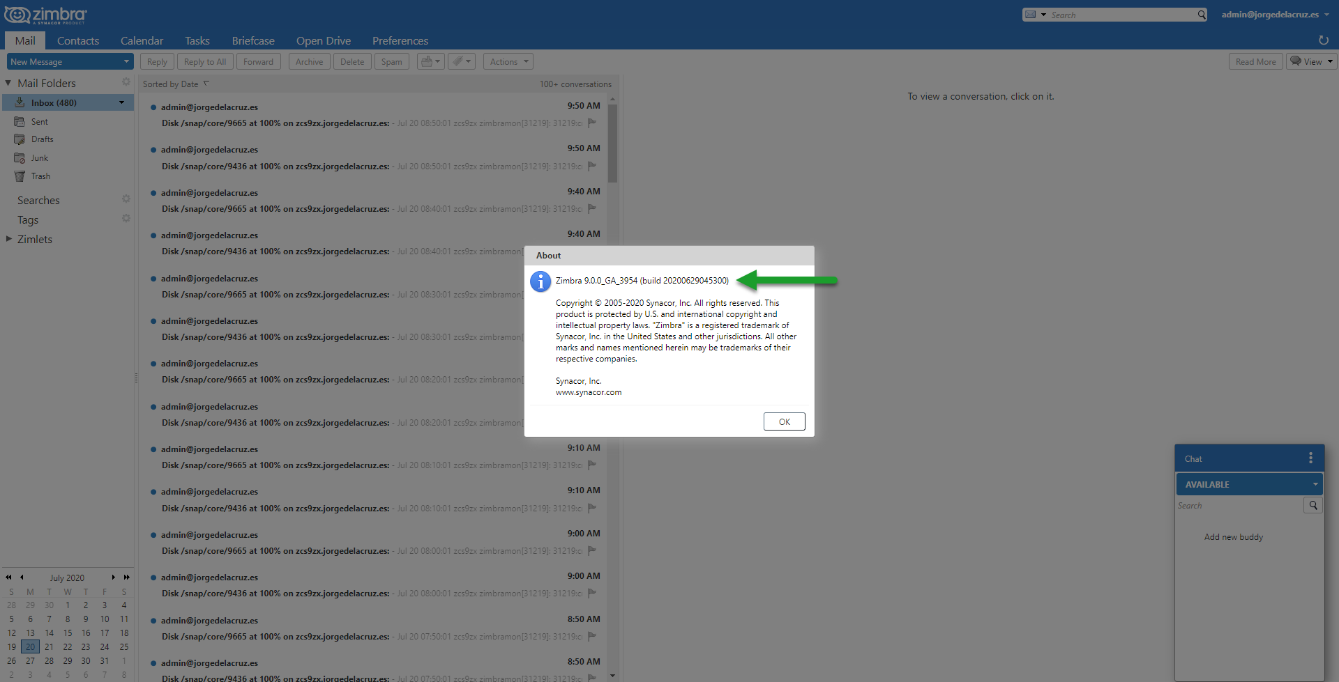Screen dimensions: 1339x682
Task: Open the Searches gear options
Action: [x=126, y=199]
